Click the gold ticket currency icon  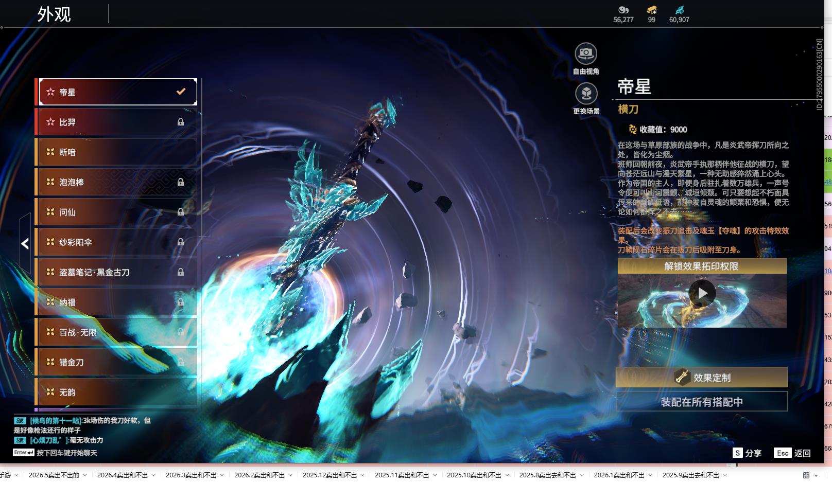tap(652, 10)
